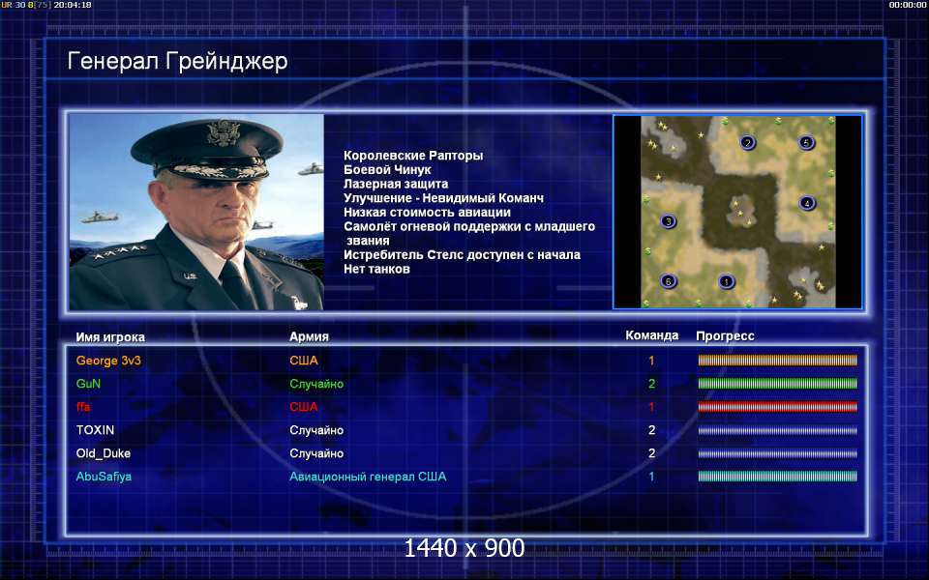
Task: Click the "Команда" column header
Action: pos(651,335)
